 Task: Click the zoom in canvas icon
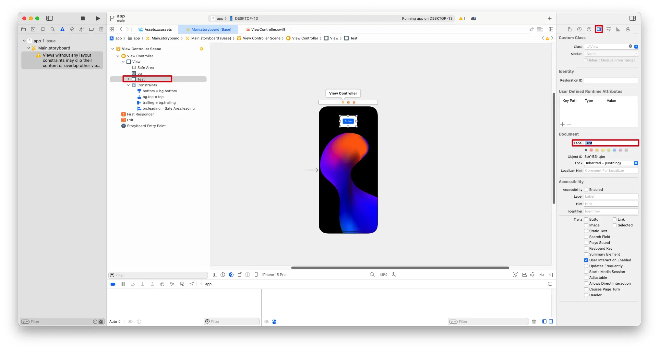point(394,275)
